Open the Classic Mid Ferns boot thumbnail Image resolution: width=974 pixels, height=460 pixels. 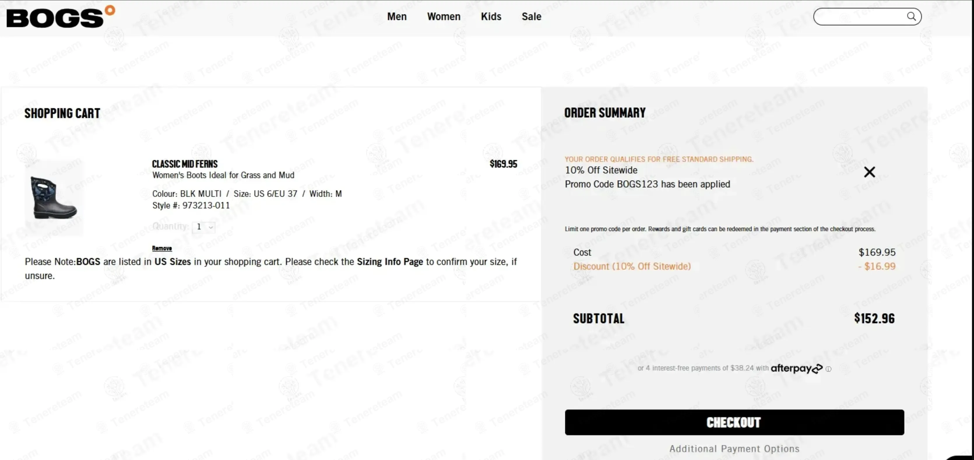pyautogui.click(x=54, y=198)
